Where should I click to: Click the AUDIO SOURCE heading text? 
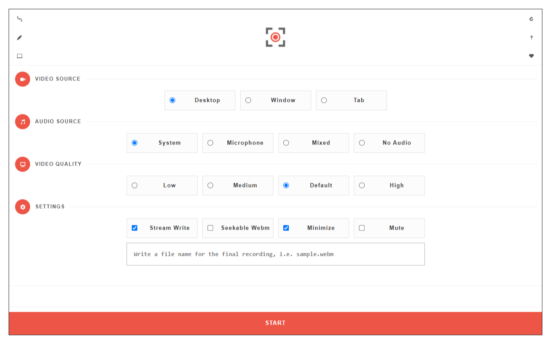(x=58, y=121)
